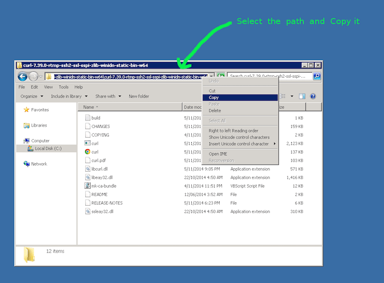Select the Chrome-icon curl file
The image size is (384, 283).
pyautogui.click(x=94, y=152)
